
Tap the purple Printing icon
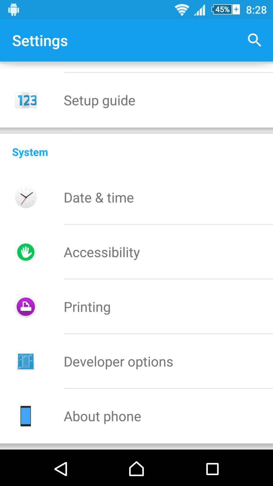[x=26, y=307]
